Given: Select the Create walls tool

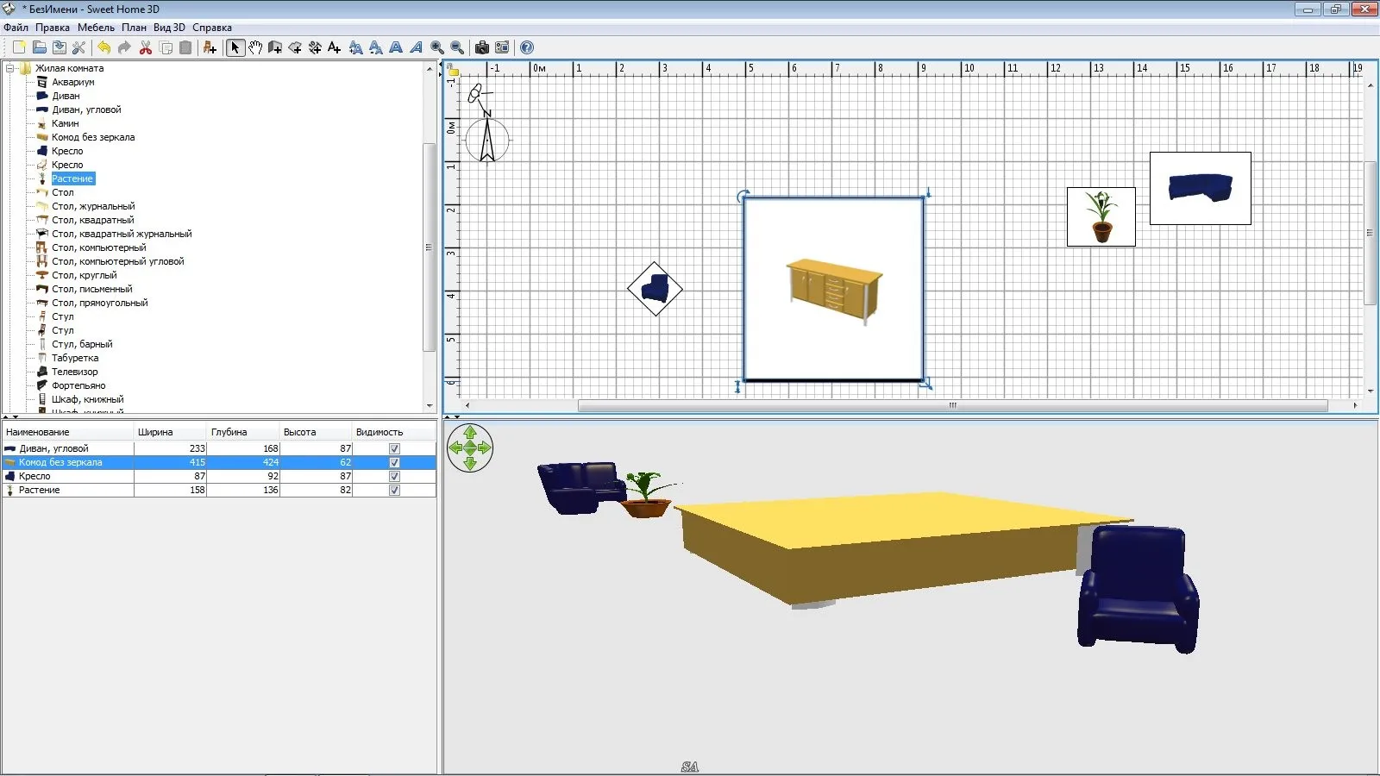Looking at the screenshot, I should click(275, 47).
